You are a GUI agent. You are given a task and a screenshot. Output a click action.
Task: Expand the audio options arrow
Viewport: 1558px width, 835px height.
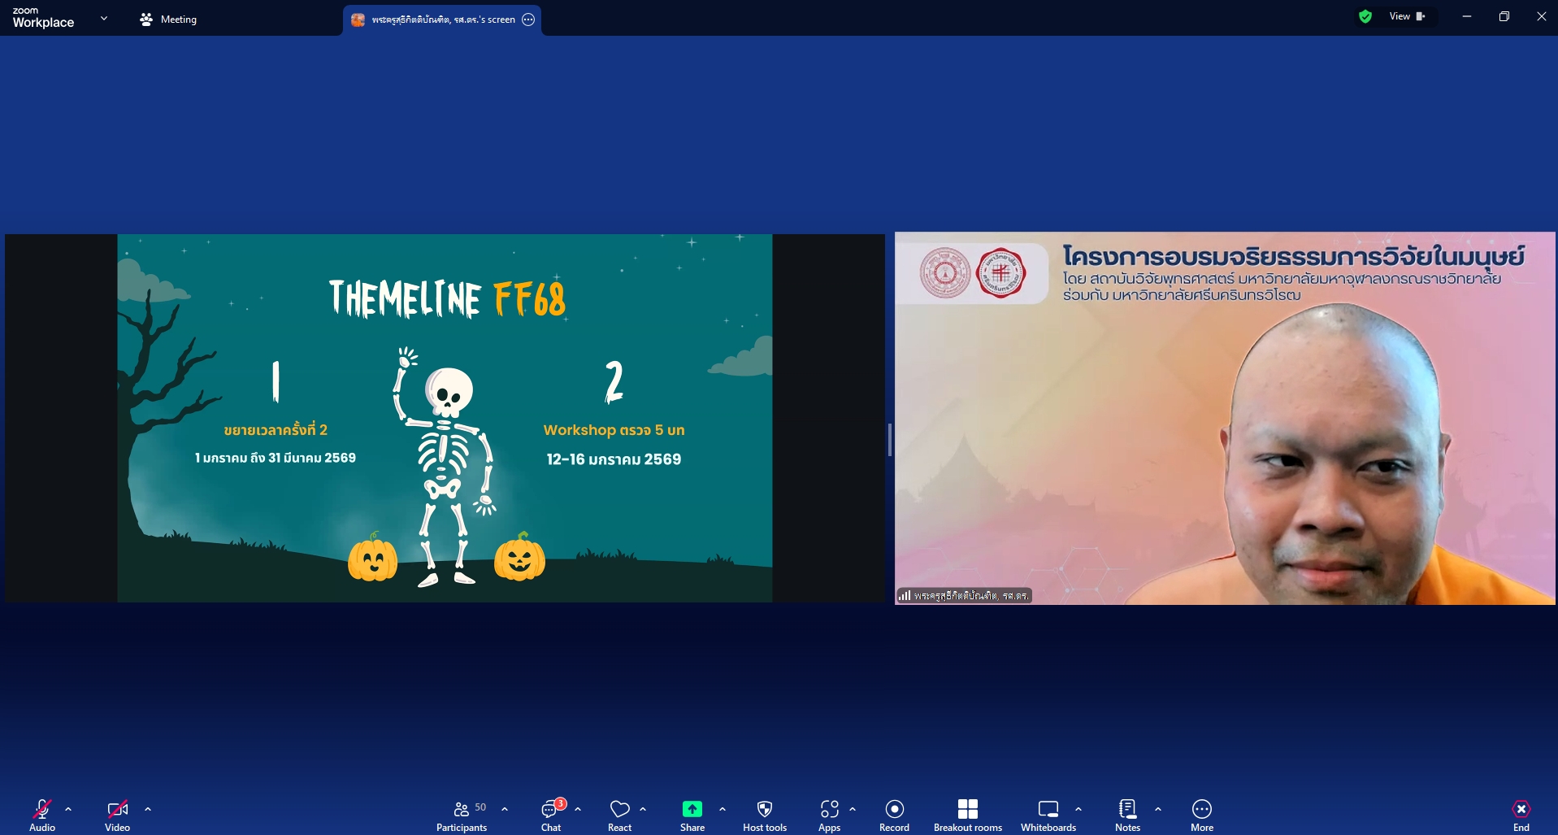(68, 810)
